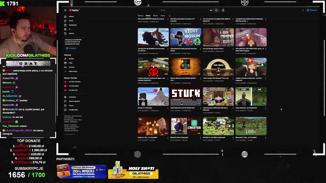Screen dimensions: 326x183
Task: Open the STUCK video thumbnail
Action: (186, 97)
